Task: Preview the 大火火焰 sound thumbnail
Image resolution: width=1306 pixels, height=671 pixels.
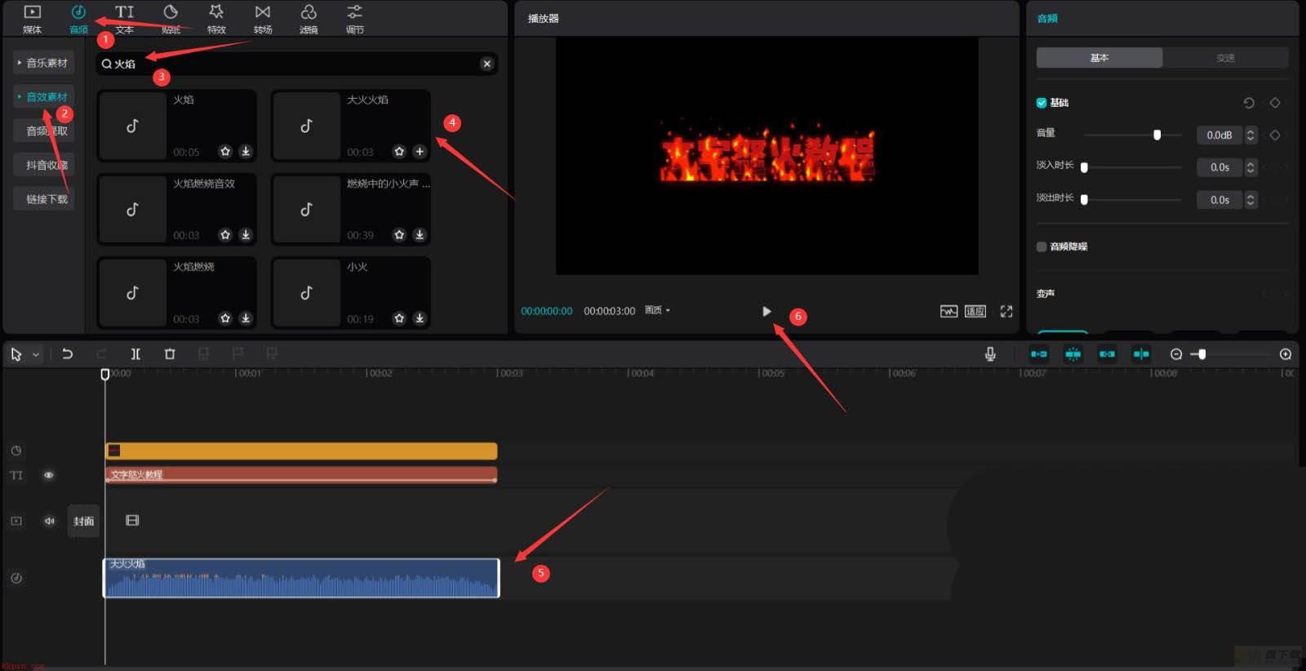Action: pyautogui.click(x=306, y=126)
